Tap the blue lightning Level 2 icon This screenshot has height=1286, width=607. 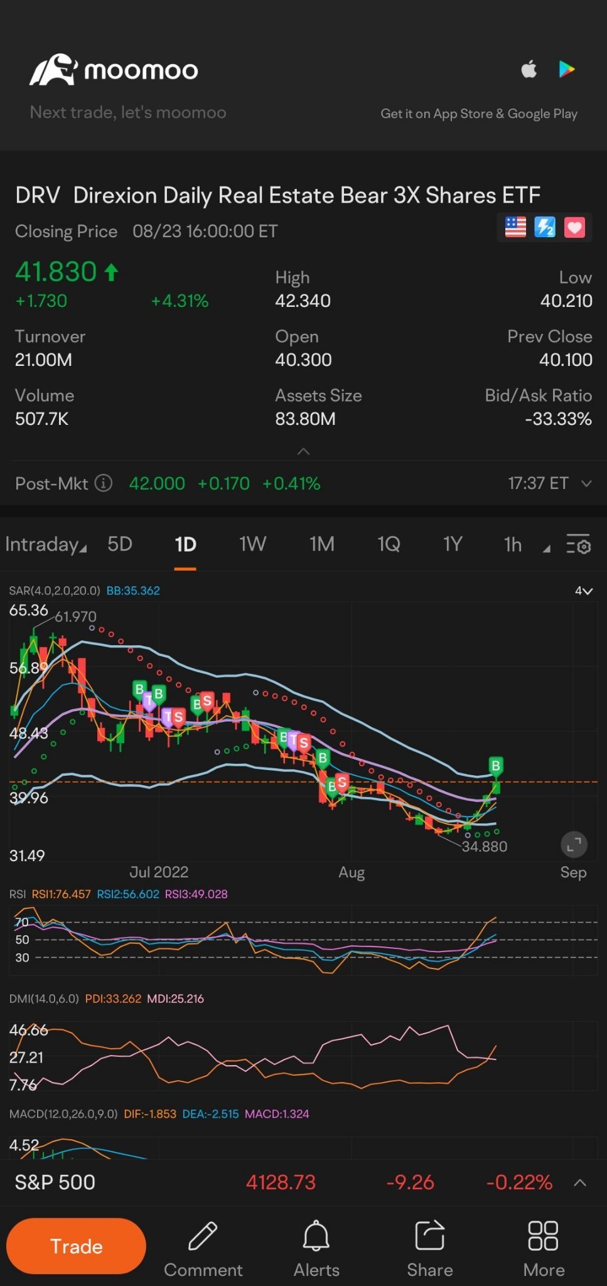[x=545, y=227]
